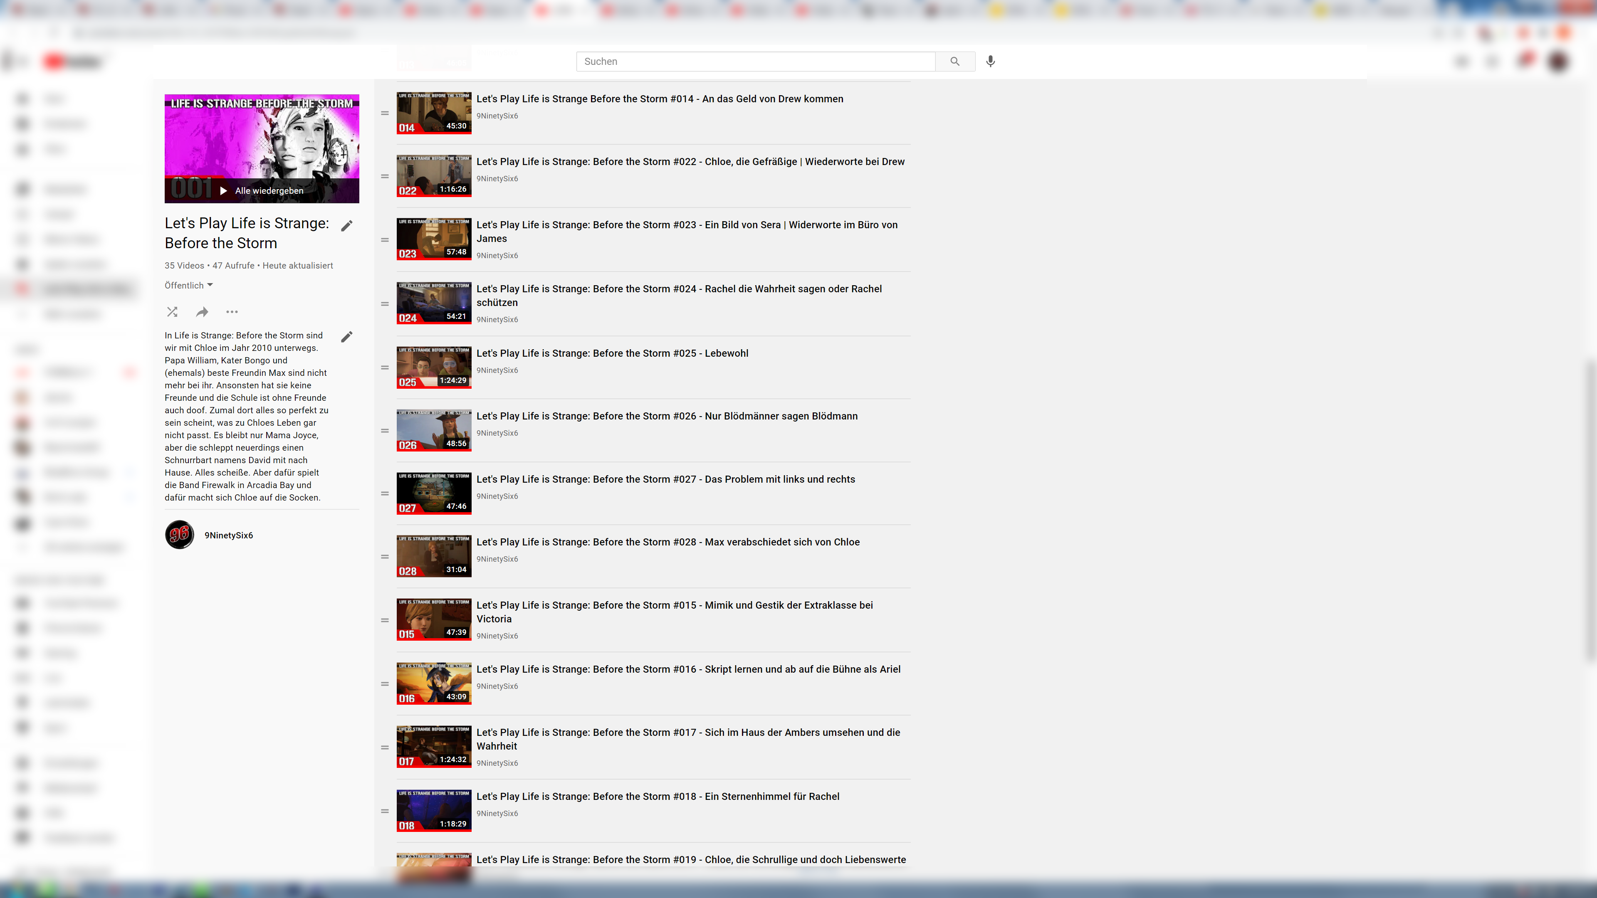Viewport: 1597px width, 898px height.
Task: Open thumbnail of episode 022
Action: [434, 176]
